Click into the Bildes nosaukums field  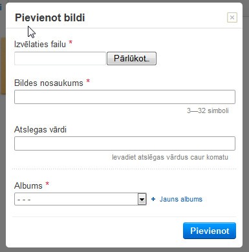click(125, 97)
